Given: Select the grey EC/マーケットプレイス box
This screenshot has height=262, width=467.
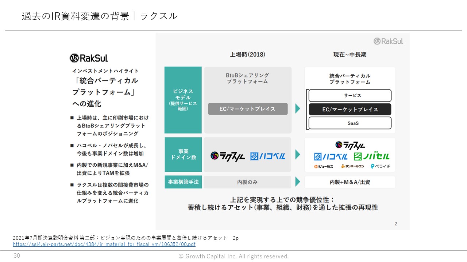Looking at the screenshot, I should coord(248,109).
